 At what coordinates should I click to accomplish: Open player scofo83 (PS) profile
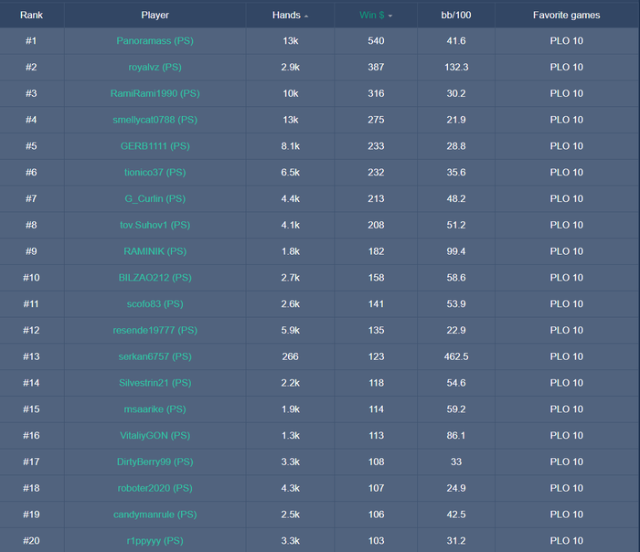pos(155,304)
